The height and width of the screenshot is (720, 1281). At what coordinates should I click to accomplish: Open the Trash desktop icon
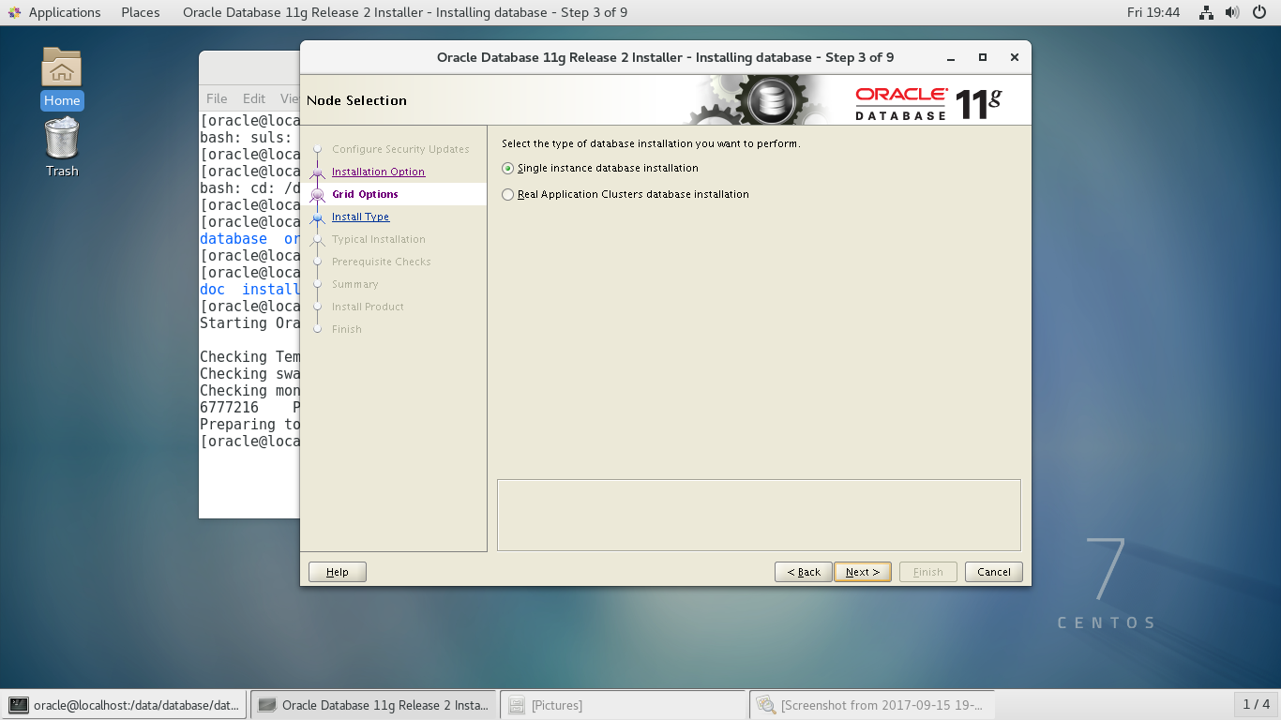click(x=62, y=146)
